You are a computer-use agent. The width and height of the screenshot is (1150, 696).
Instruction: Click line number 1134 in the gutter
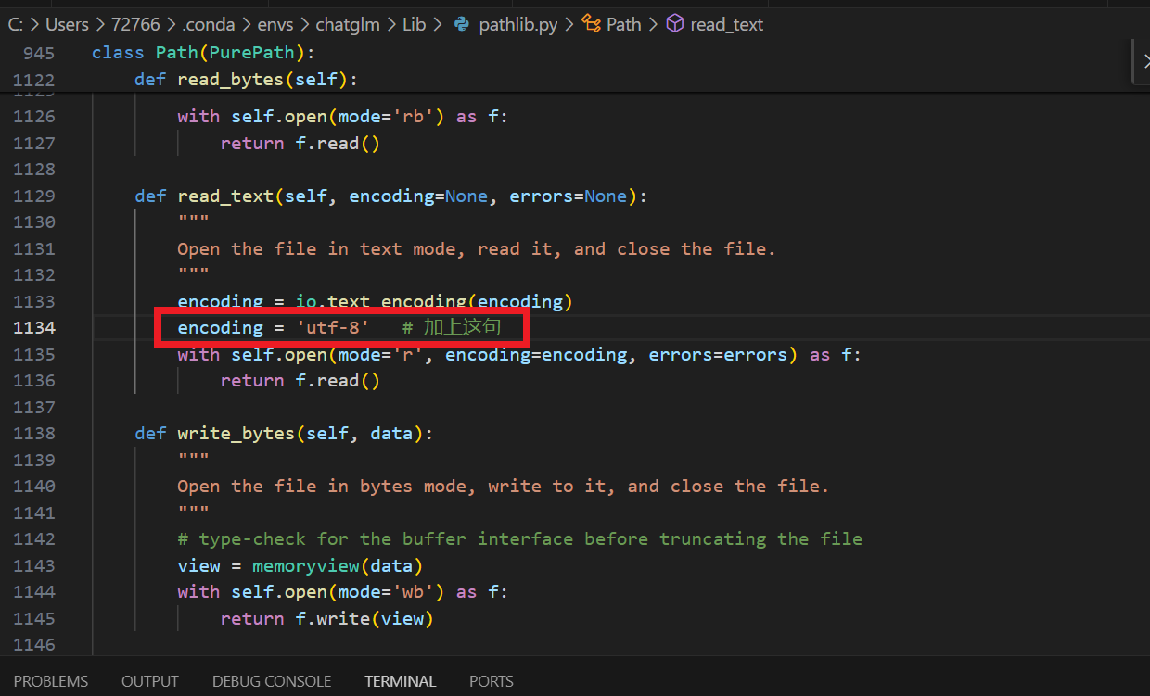[x=34, y=327]
